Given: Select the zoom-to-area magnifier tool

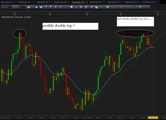Looking at the screenshot, I should tap(60, 7).
